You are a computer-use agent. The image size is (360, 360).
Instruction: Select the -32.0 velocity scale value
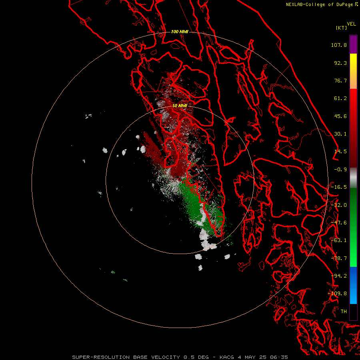[x=339, y=205]
